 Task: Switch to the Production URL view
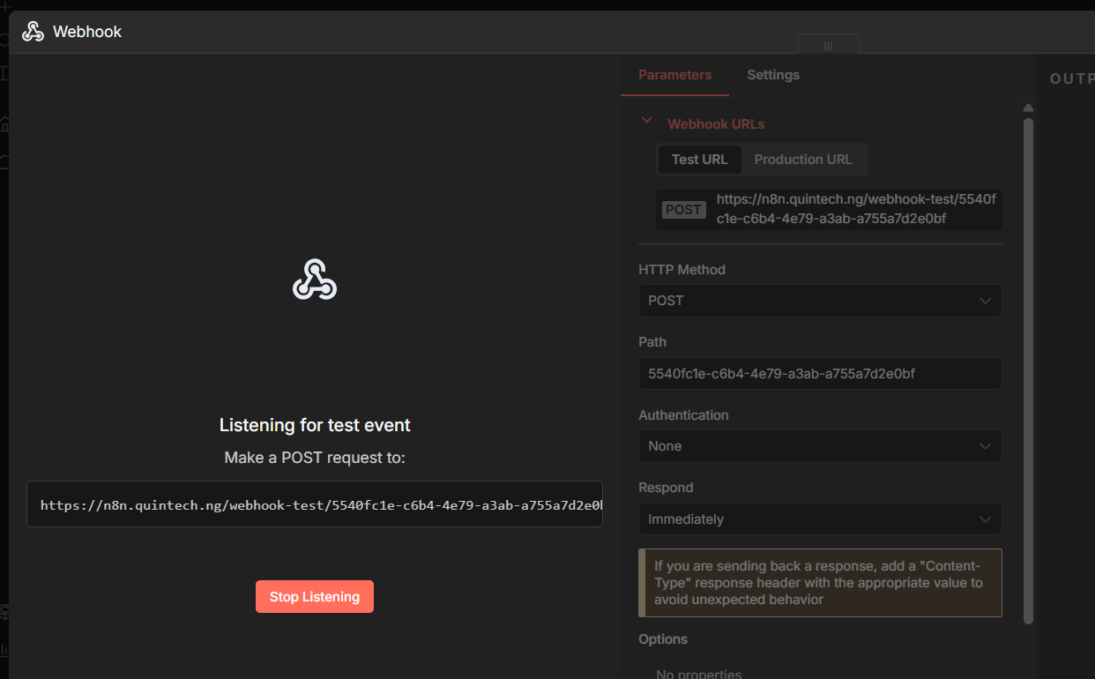pyautogui.click(x=803, y=160)
